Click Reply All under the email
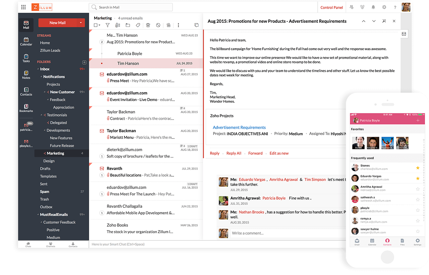 [234, 153]
